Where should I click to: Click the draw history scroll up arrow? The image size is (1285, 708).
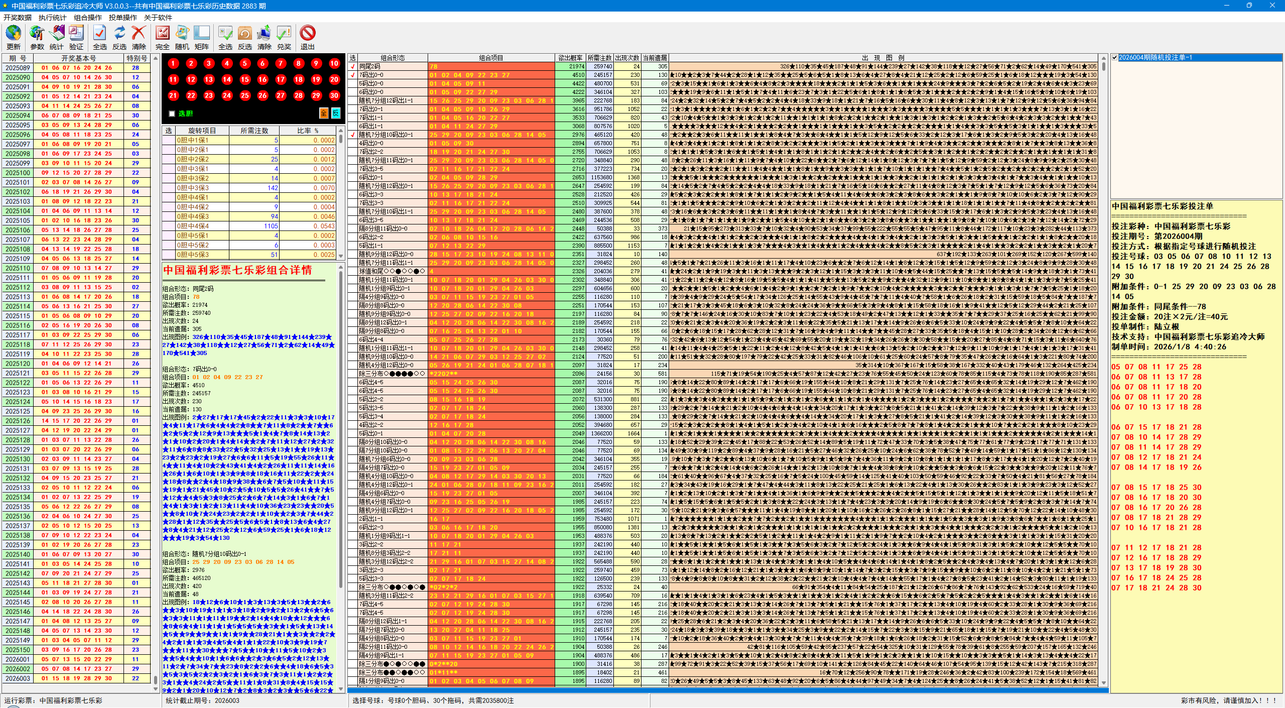point(156,58)
